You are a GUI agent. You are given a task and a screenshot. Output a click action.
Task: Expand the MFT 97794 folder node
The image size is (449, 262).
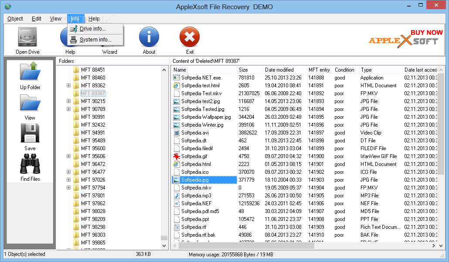click(x=68, y=188)
